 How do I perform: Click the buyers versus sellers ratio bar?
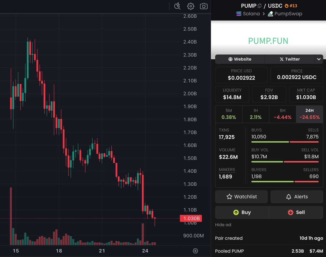click(285, 182)
